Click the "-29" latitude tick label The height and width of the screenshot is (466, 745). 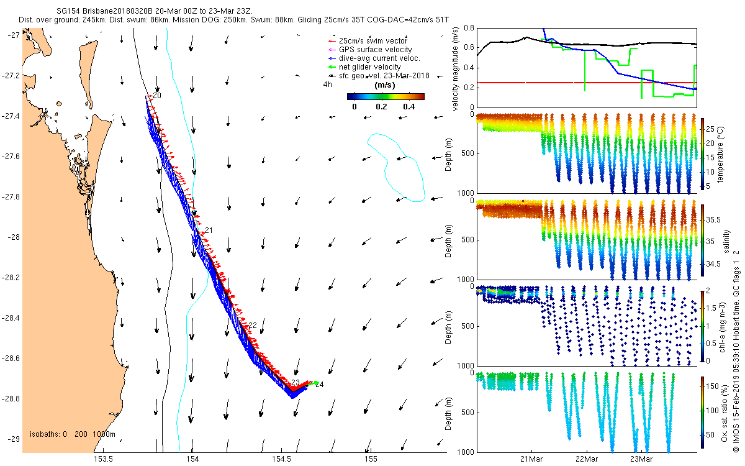pyautogui.click(x=14, y=439)
